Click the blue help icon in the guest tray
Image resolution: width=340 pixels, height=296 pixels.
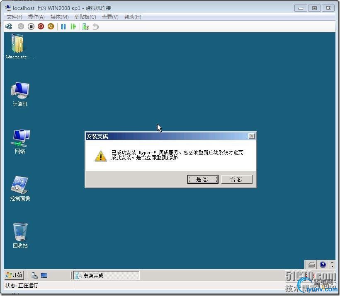323,265
